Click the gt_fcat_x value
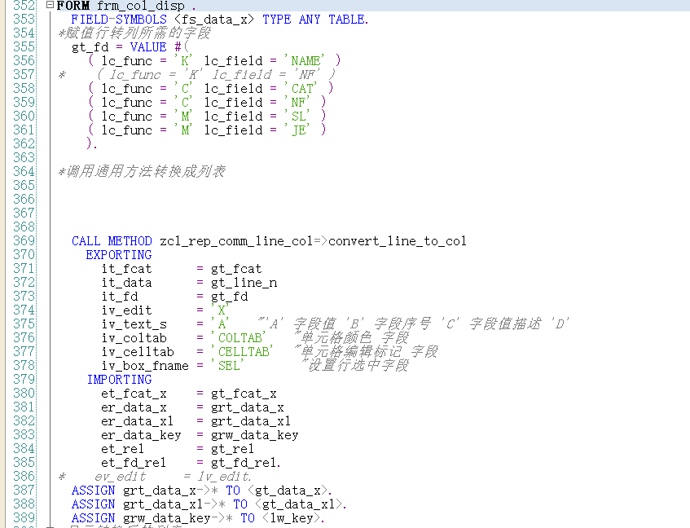The image size is (690, 528). pyautogui.click(x=244, y=394)
